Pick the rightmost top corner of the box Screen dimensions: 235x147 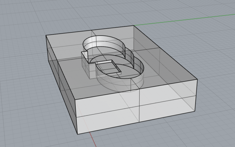click(197, 80)
